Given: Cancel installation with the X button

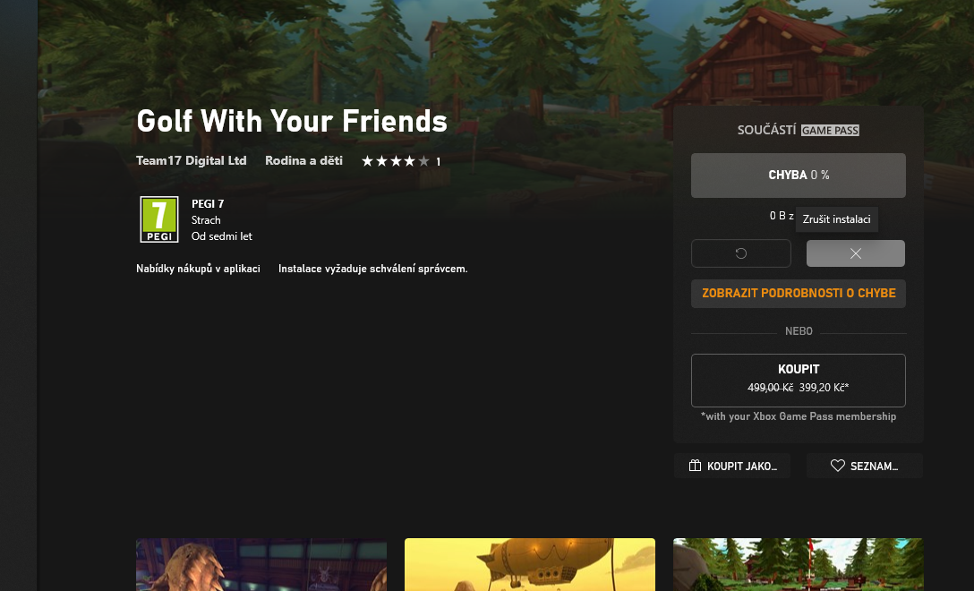Looking at the screenshot, I should [x=855, y=253].
